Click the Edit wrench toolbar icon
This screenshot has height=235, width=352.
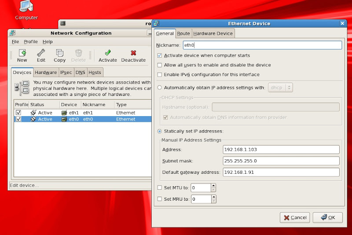(41, 53)
